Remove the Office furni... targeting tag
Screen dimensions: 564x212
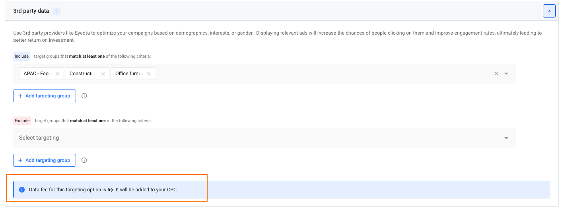pyautogui.click(x=149, y=74)
